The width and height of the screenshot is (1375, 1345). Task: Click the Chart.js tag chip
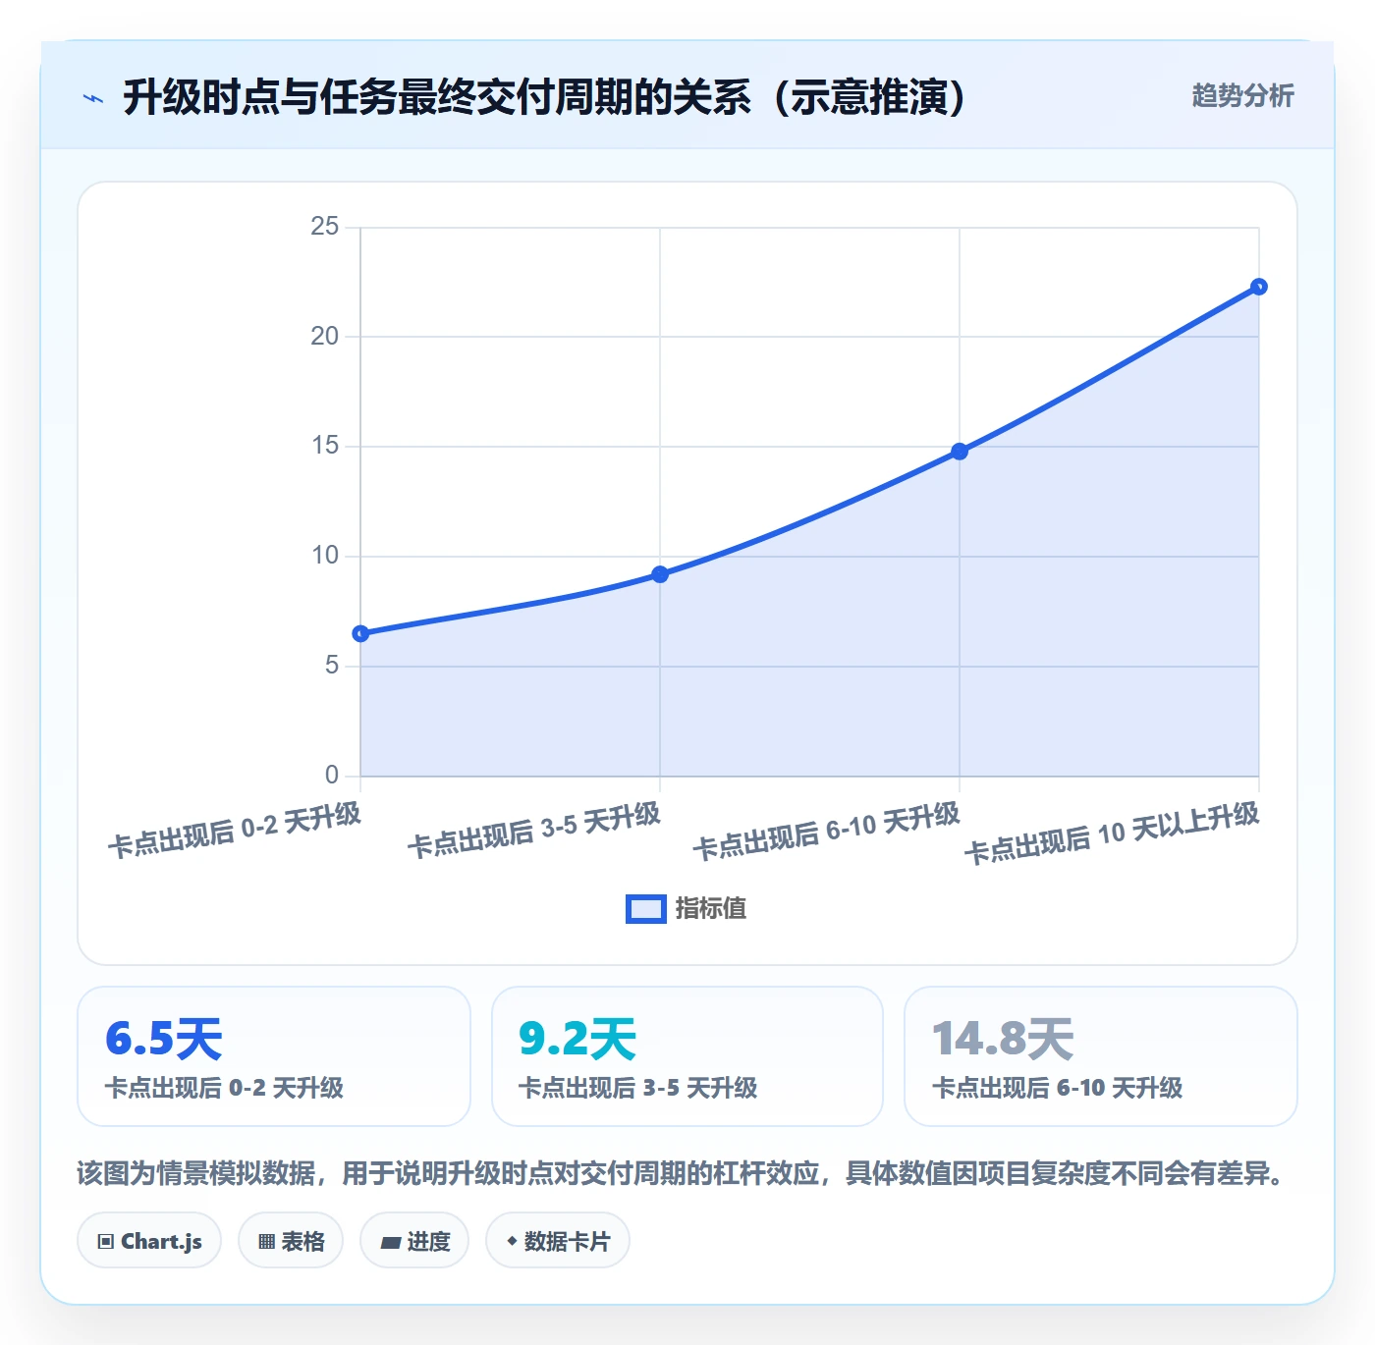149,1241
